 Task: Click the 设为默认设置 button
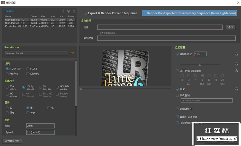coord(12,141)
